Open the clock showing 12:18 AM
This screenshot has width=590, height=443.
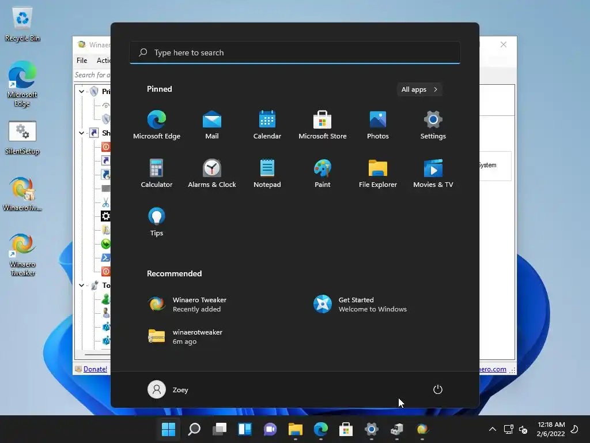coord(551,429)
